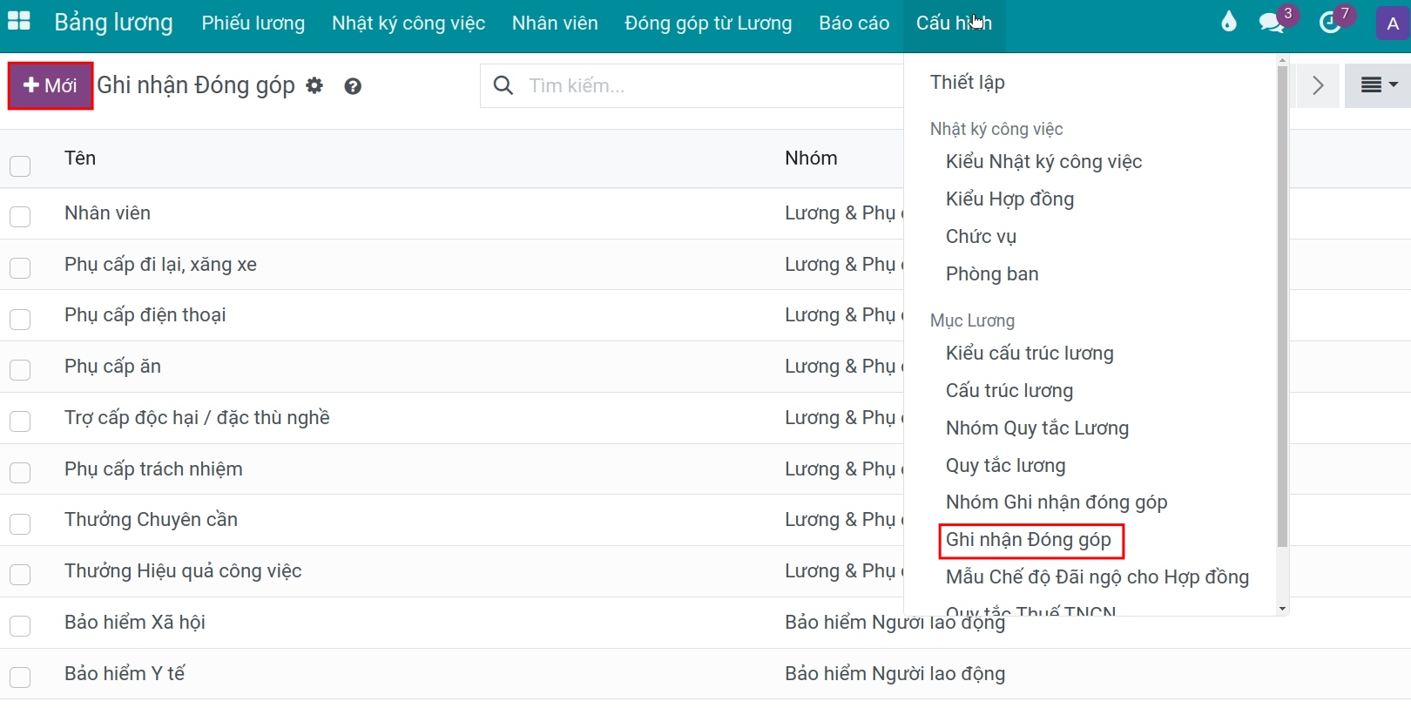Open the Báo cáo menu
This screenshot has height=708, width=1411.
click(854, 23)
